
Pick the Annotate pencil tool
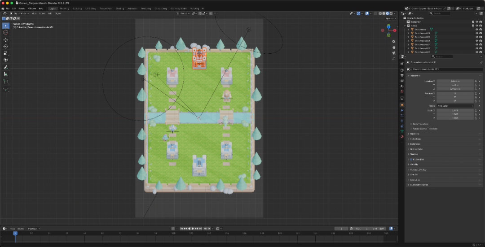click(x=5, y=67)
